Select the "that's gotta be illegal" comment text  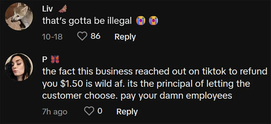tap(87, 21)
